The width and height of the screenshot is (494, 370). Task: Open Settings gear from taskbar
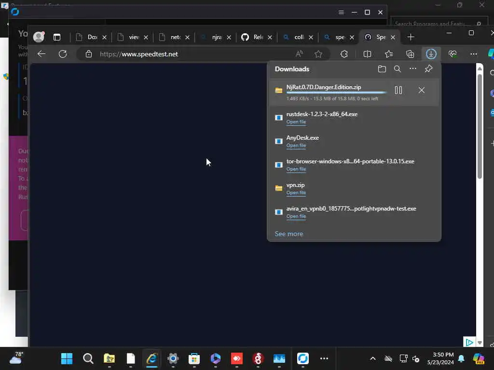173,358
